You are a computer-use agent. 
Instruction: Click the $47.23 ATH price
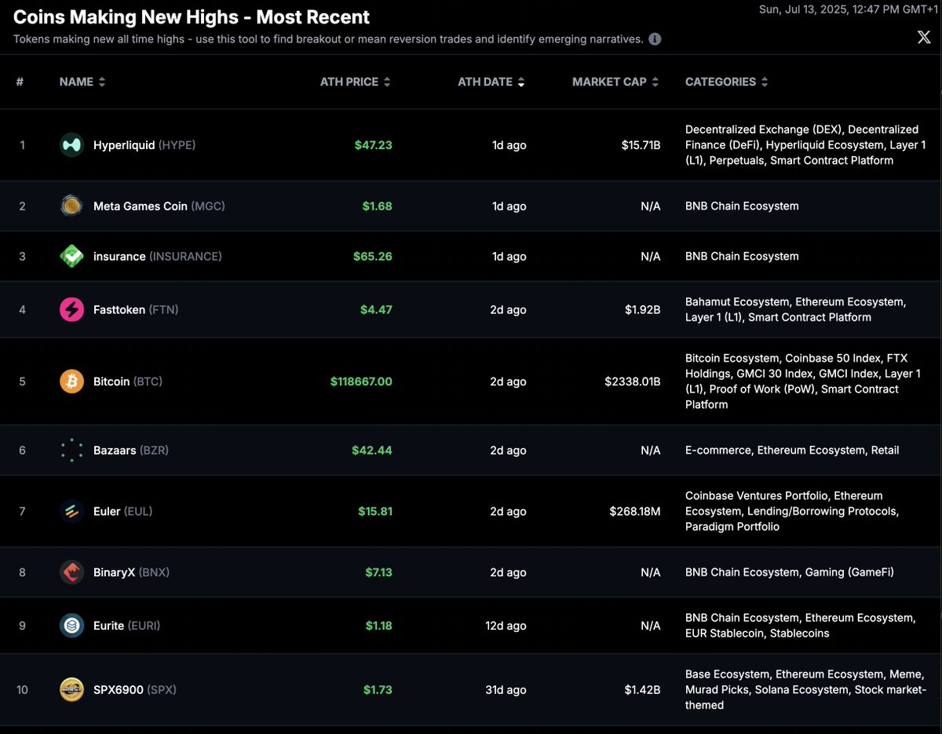click(x=373, y=145)
